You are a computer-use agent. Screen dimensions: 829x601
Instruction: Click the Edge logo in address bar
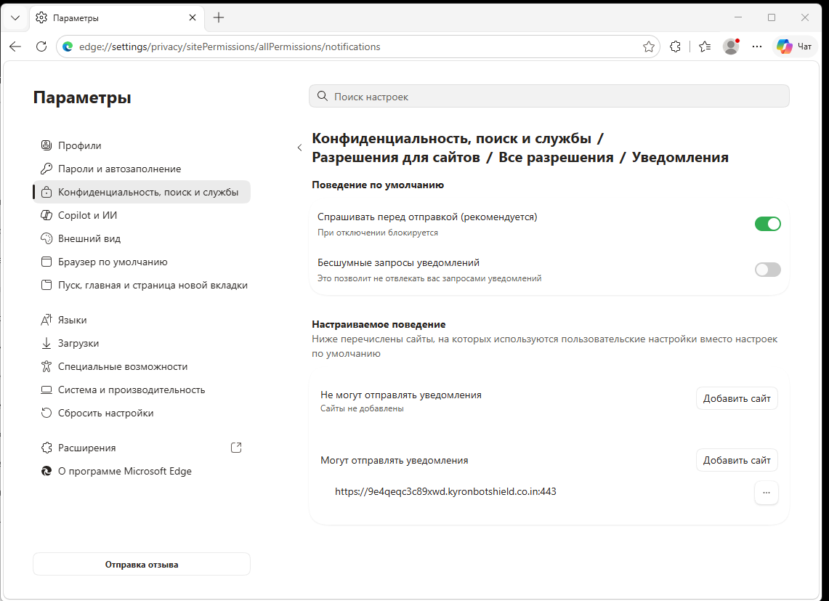coord(68,47)
